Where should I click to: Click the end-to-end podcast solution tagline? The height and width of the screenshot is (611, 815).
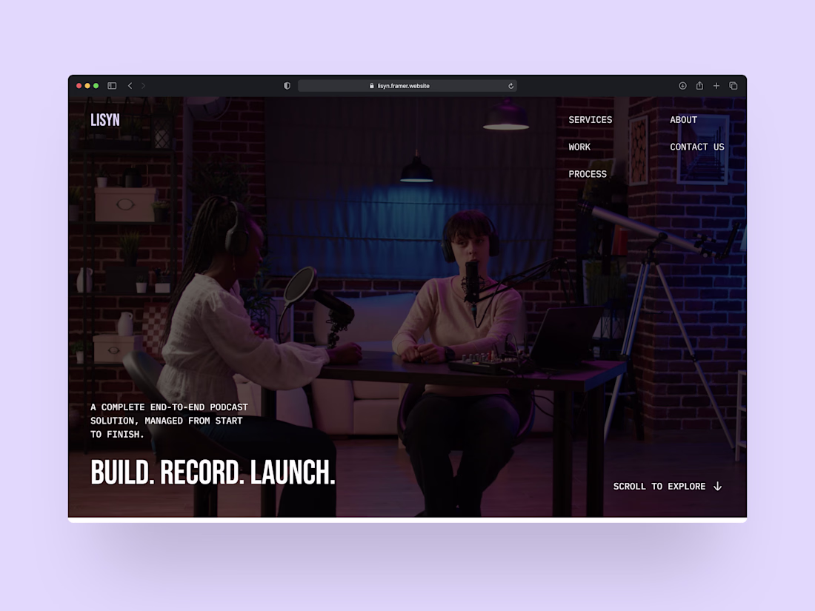point(169,421)
